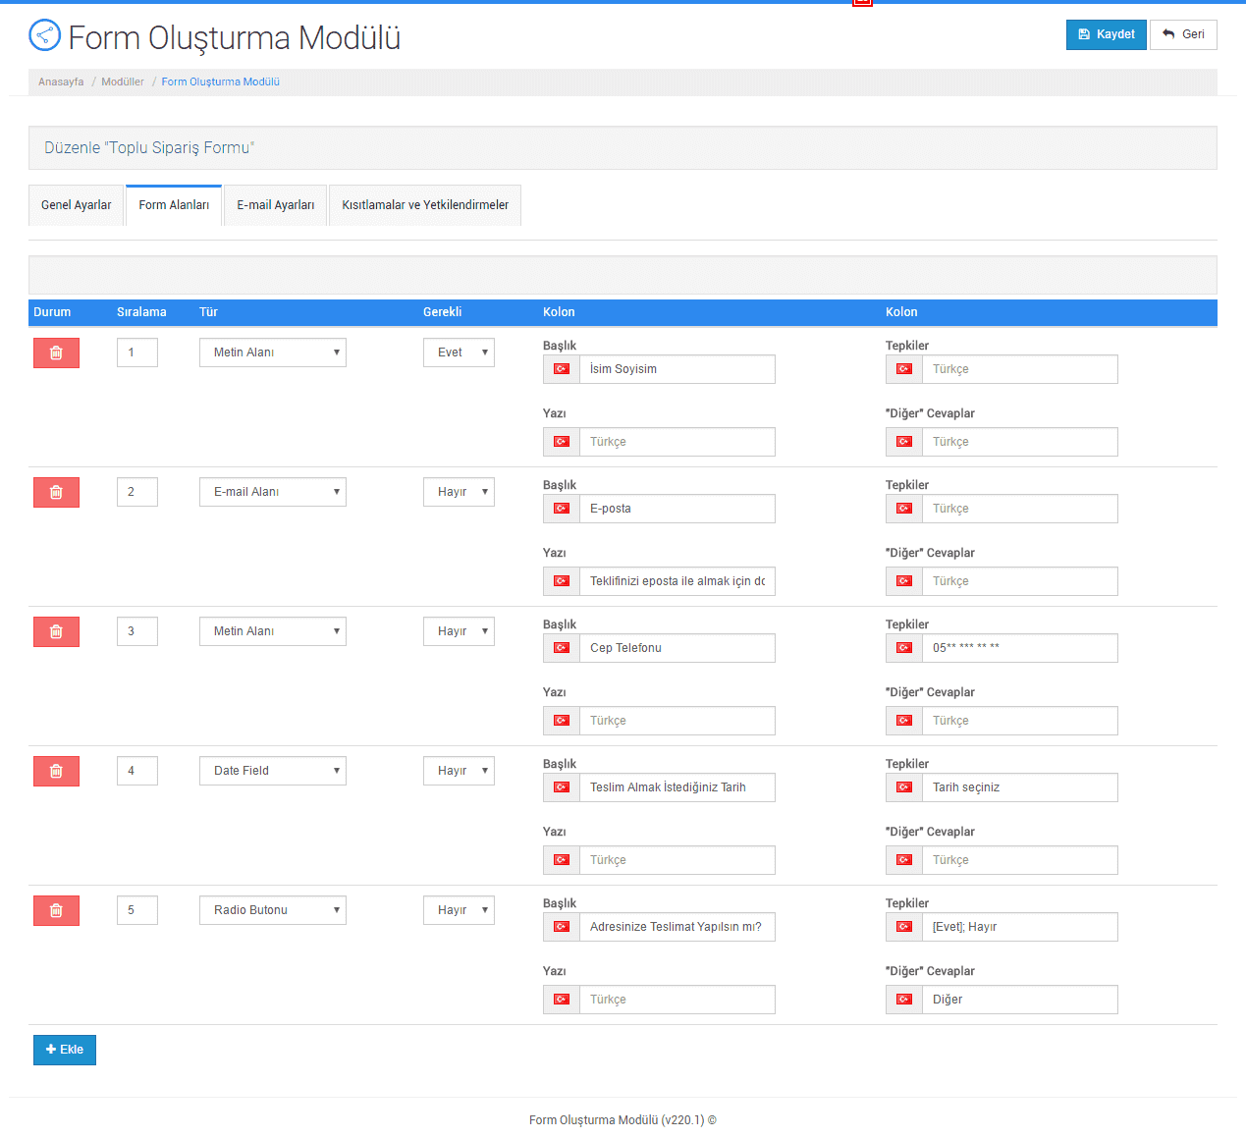Save the form with Kaydet button
Screen dimensions: 1246x1138
[x=1107, y=34]
